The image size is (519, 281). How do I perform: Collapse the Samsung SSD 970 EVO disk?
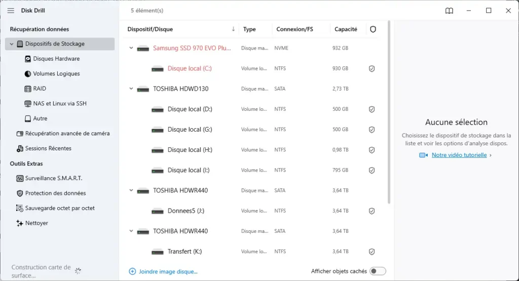[131, 48]
